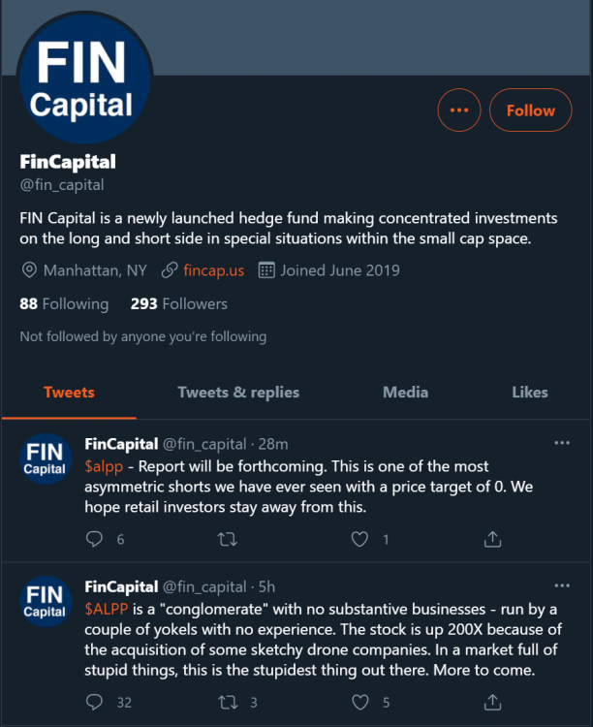Viewport: 593px width, 727px height.
Task: Reply to the $alpp report tweet
Action: click(94, 539)
